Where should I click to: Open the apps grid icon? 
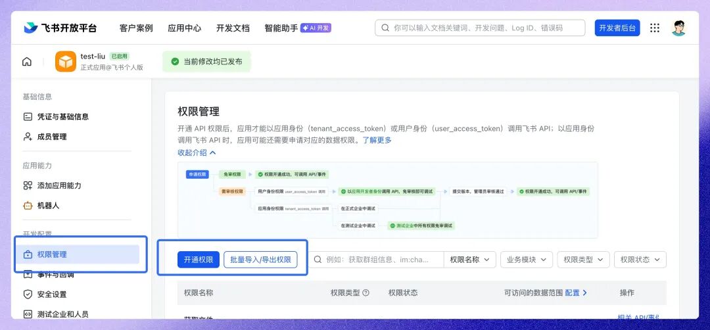[x=655, y=28]
